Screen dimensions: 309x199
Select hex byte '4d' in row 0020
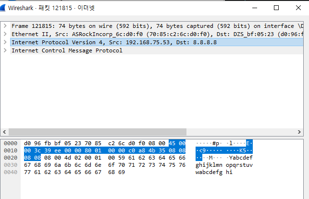coord(68,158)
